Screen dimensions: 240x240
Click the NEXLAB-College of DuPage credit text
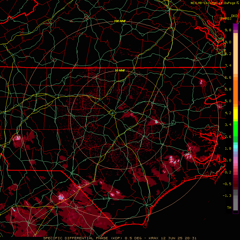[215, 3]
